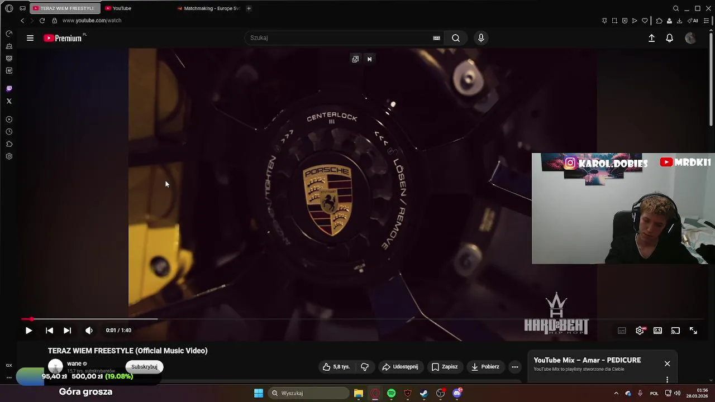This screenshot has width=715, height=402.
Task: Reload the current page
Action: 42,21
